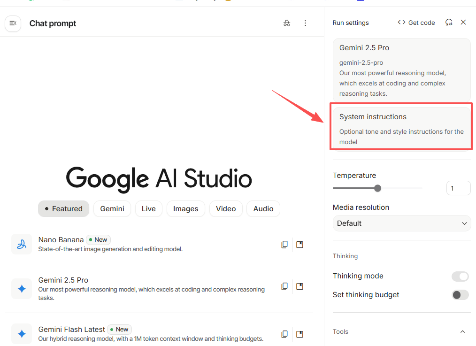Viewport: 476px width, 346px height.
Task: Open the System instructions box
Action: tap(402, 128)
